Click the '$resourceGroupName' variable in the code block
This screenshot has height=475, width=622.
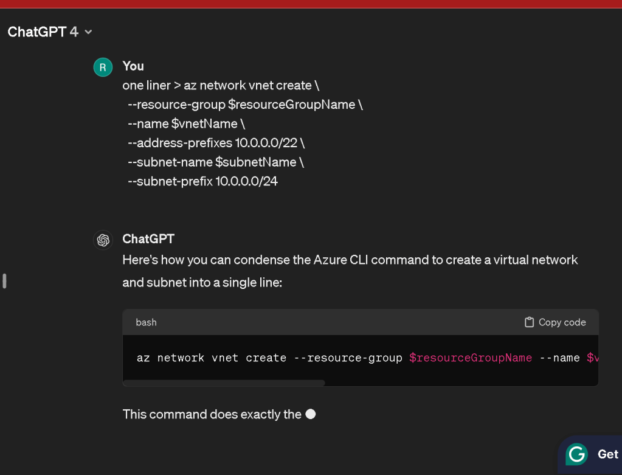pos(471,358)
